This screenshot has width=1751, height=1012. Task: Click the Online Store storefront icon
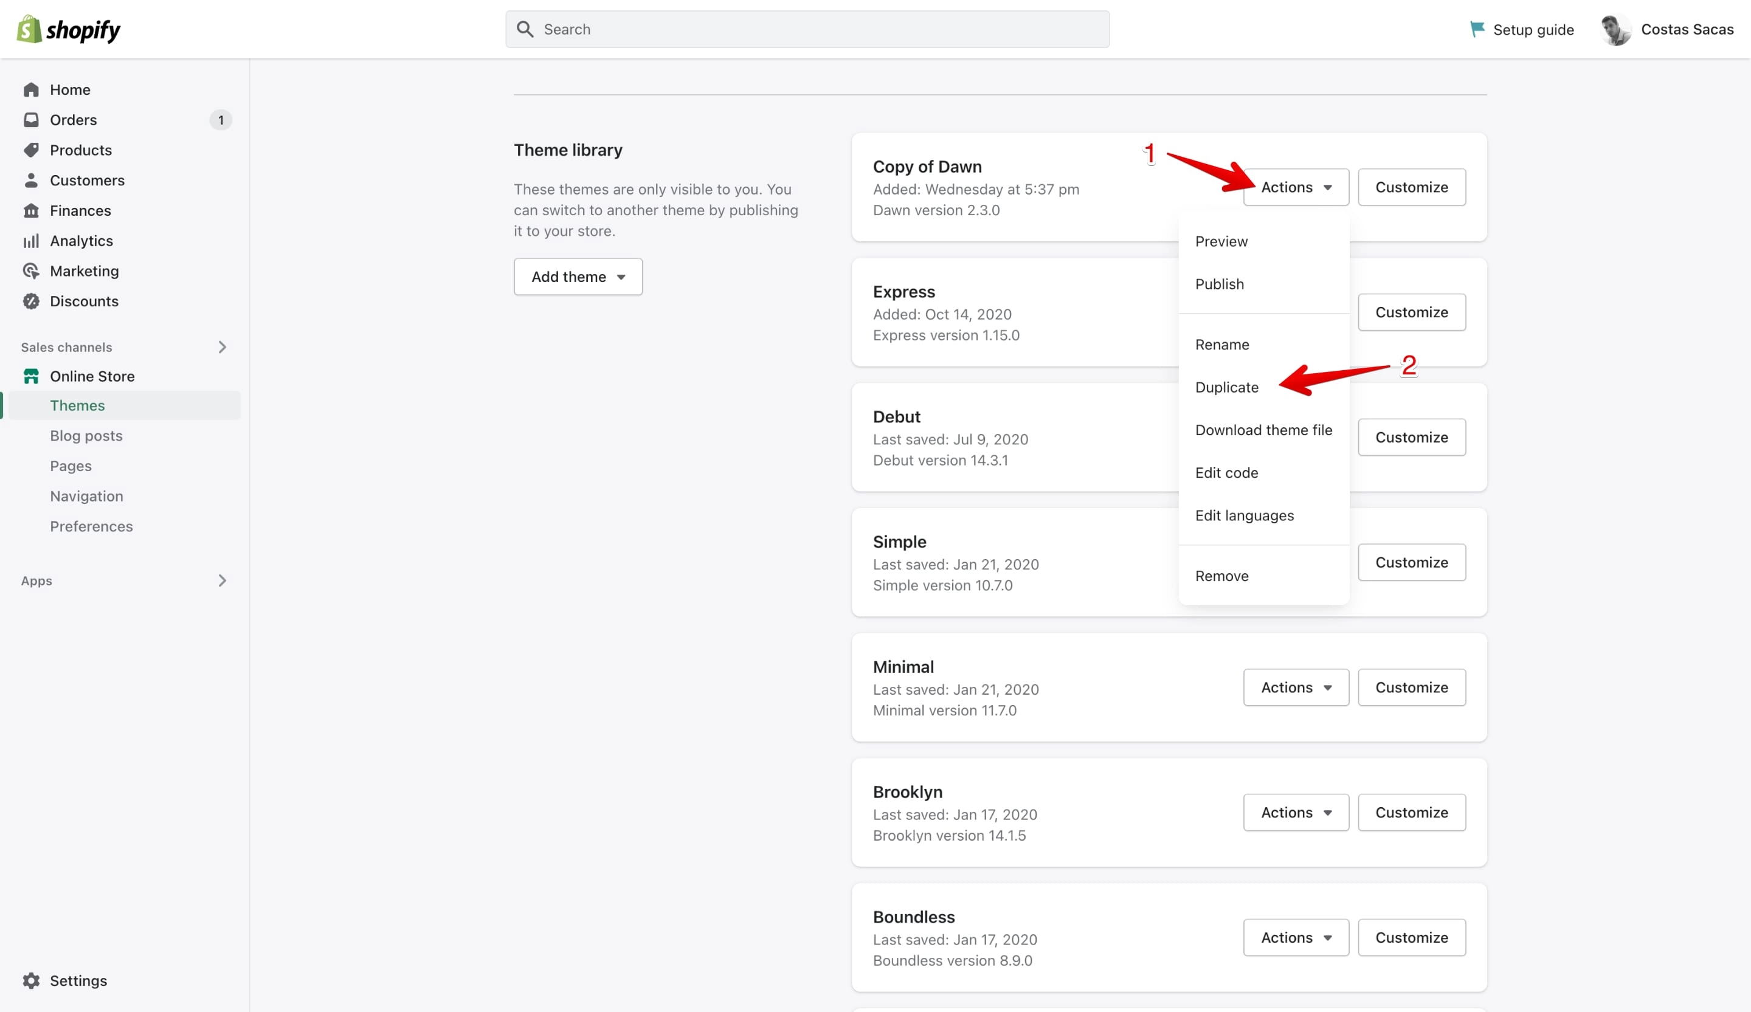pos(31,376)
